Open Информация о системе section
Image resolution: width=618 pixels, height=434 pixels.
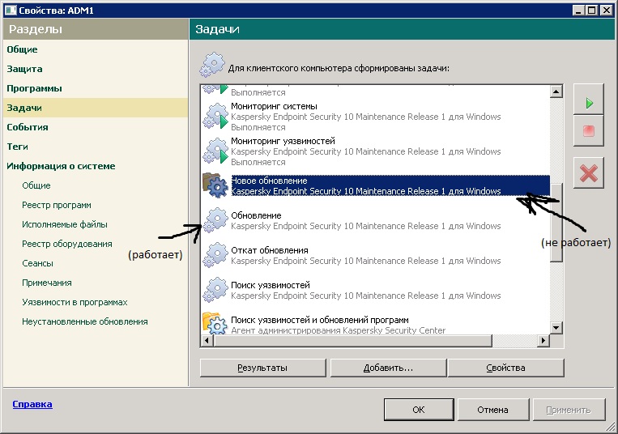[61, 166]
